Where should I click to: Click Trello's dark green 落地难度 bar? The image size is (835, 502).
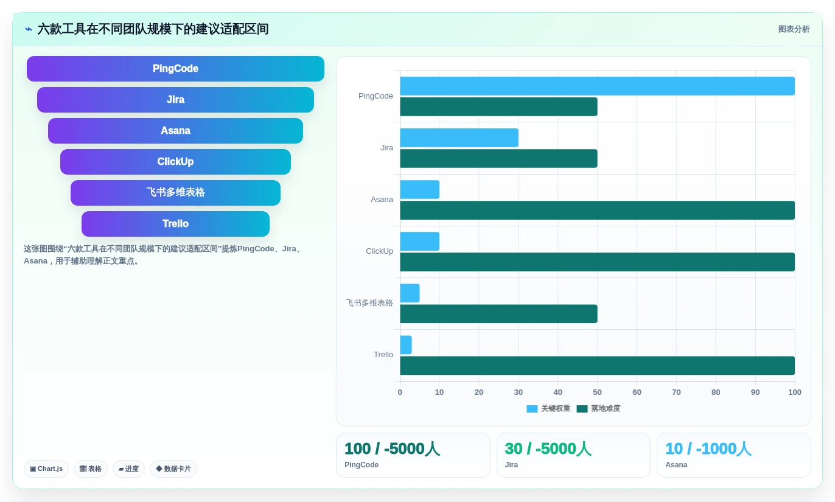coord(597,365)
